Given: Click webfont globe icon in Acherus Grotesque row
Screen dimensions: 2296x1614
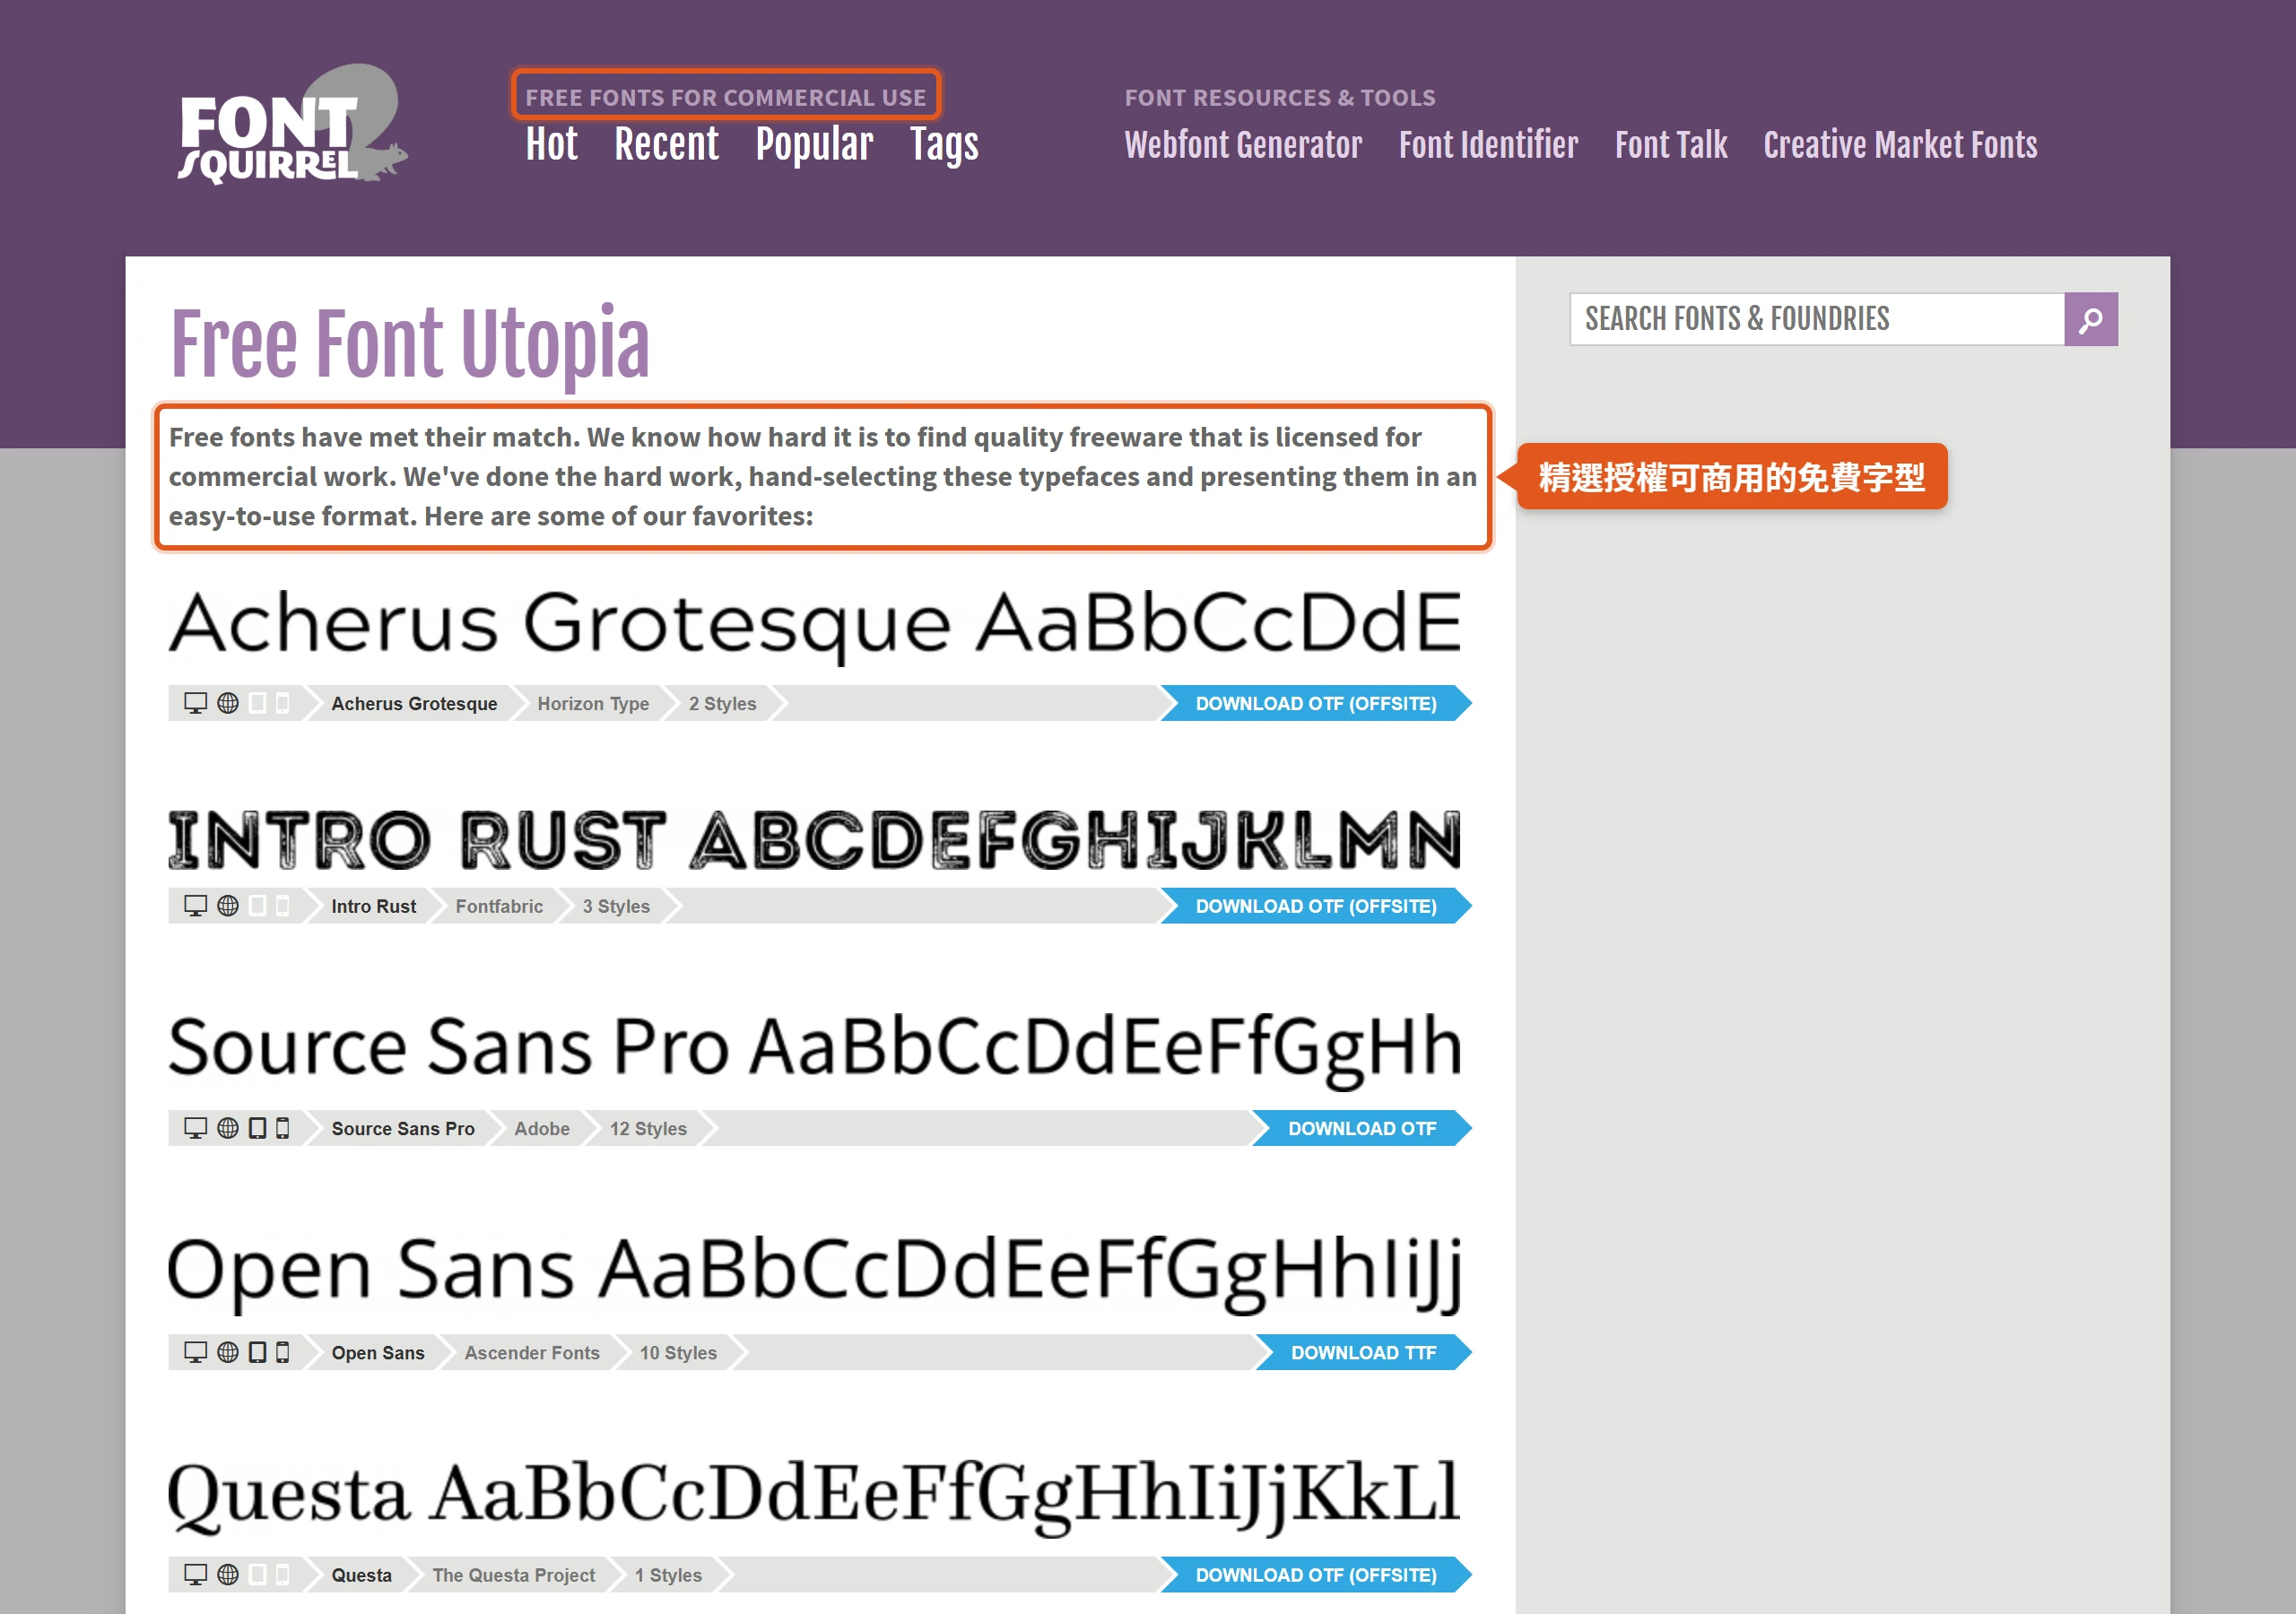Looking at the screenshot, I should [x=228, y=703].
